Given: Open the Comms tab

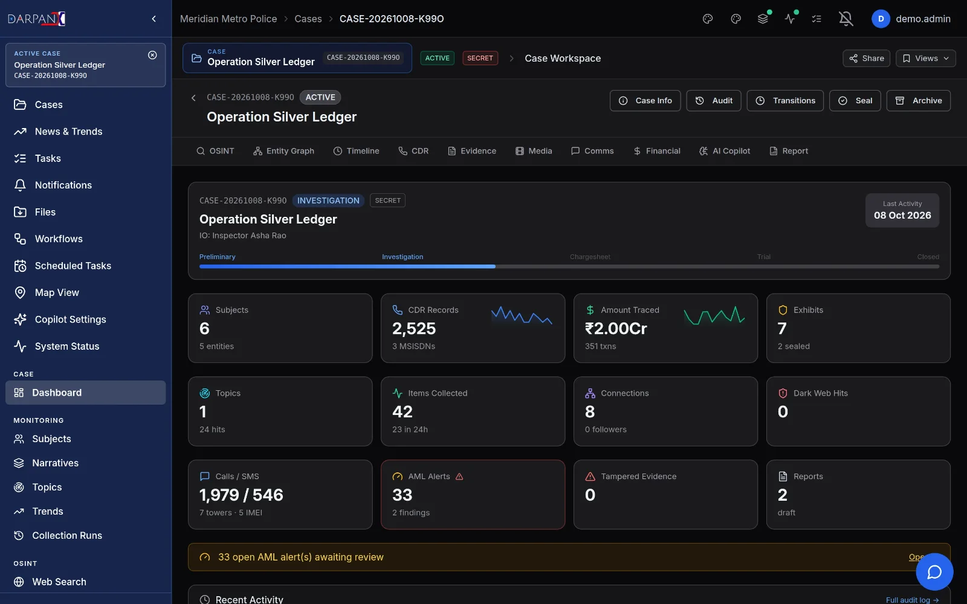Looking at the screenshot, I should pyautogui.click(x=592, y=151).
